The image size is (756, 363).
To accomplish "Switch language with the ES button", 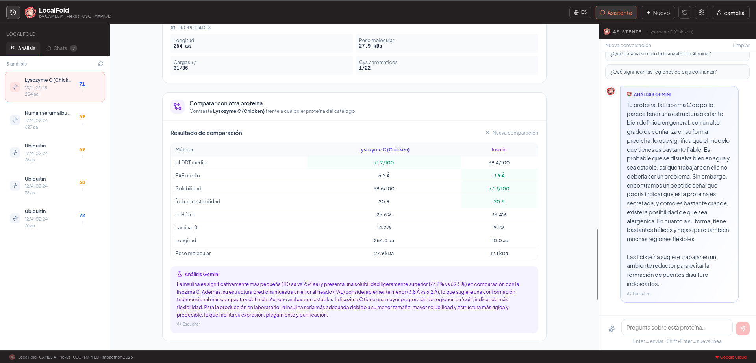I will click(580, 13).
